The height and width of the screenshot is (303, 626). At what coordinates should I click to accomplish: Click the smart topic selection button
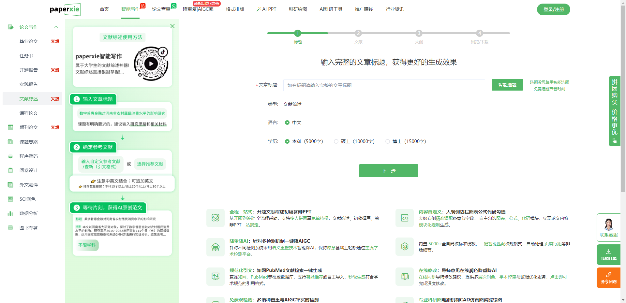click(x=507, y=85)
